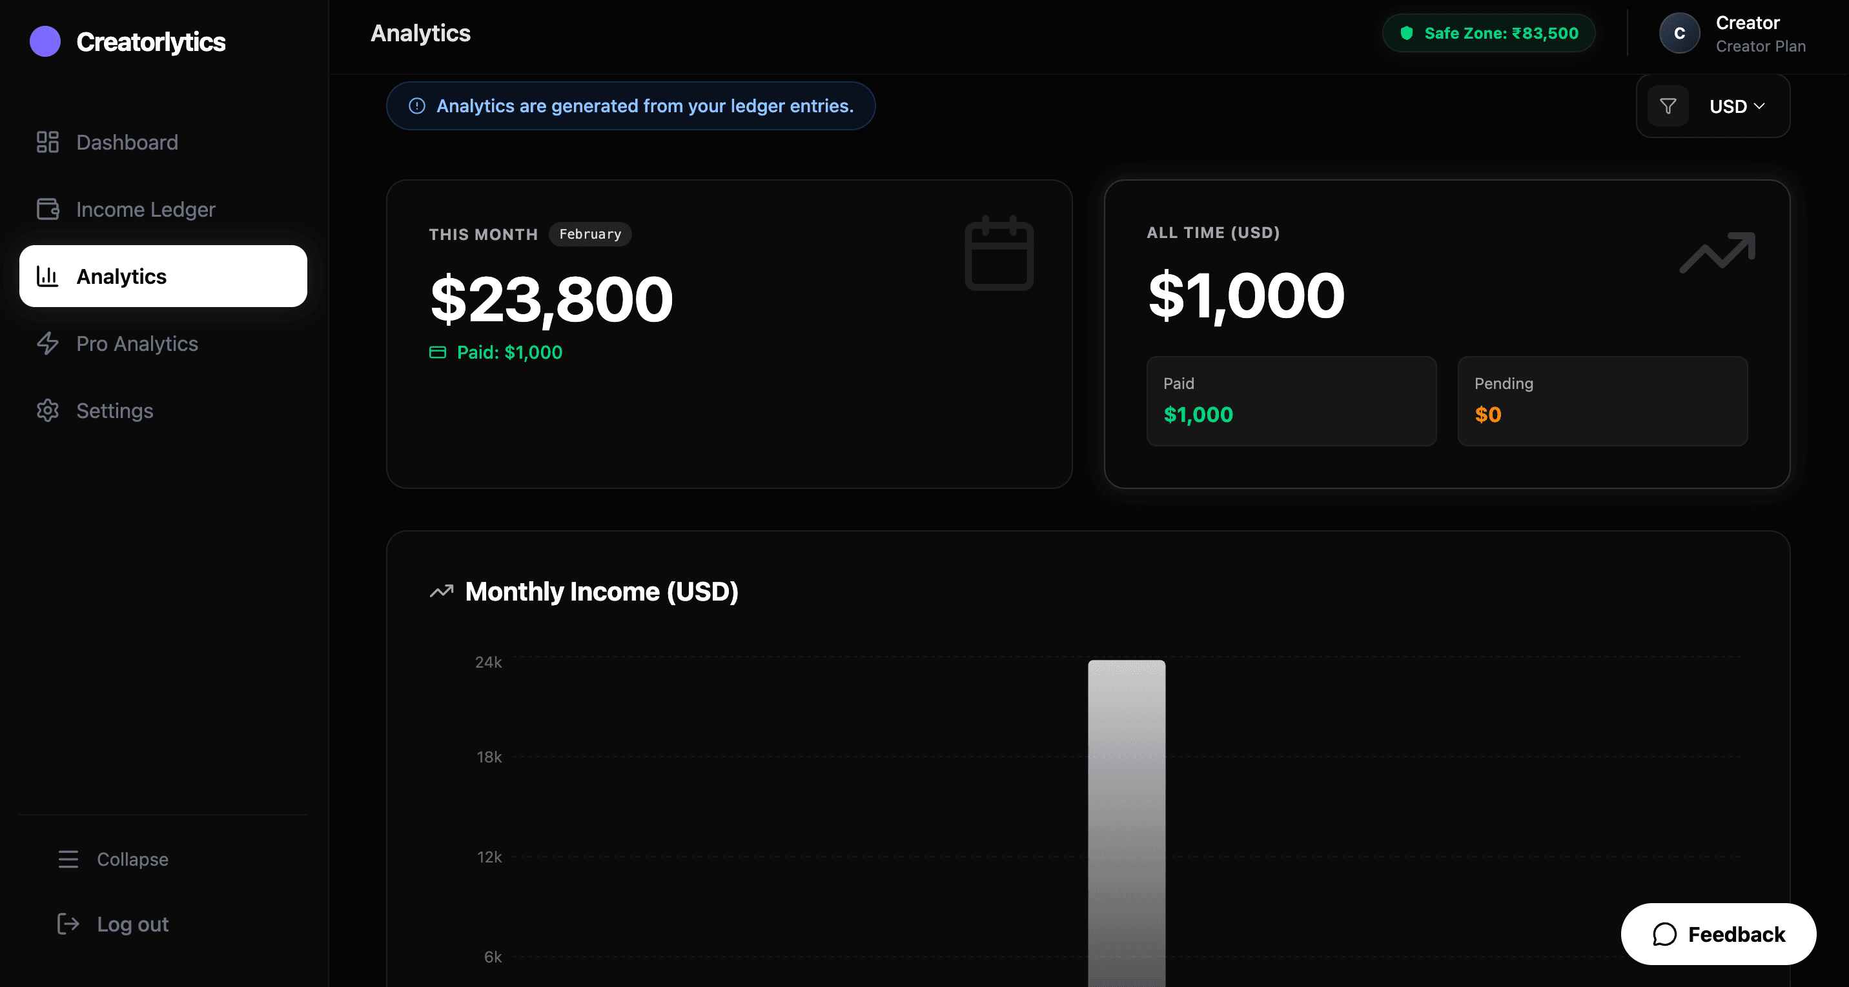Click the Creatorlytics purple logo circle
The width and height of the screenshot is (1849, 987).
45,41
